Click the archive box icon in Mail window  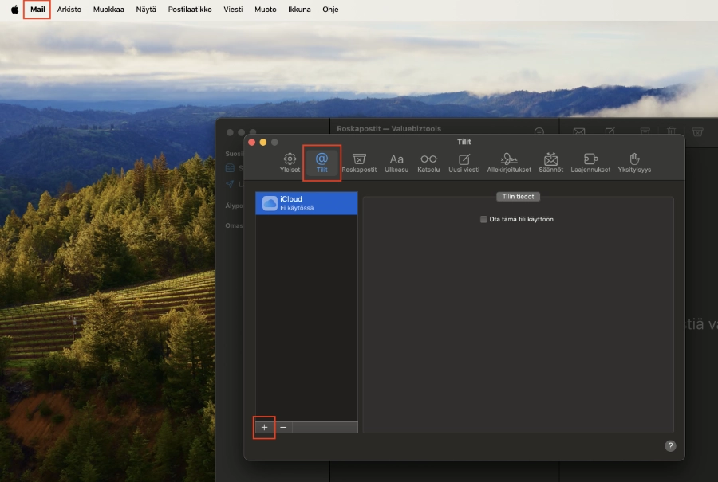tap(645, 131)
